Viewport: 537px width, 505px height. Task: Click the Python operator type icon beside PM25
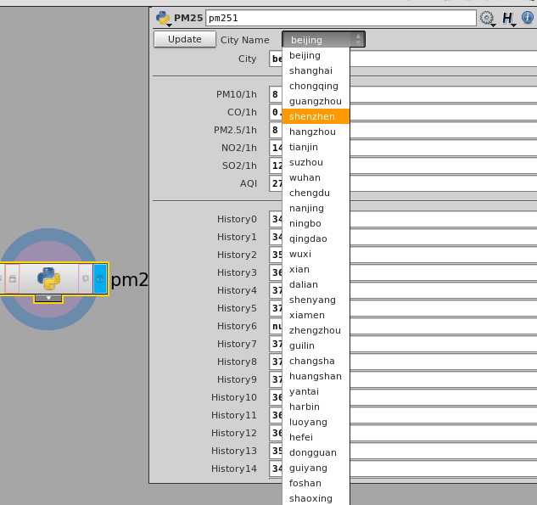pos(163,18)
